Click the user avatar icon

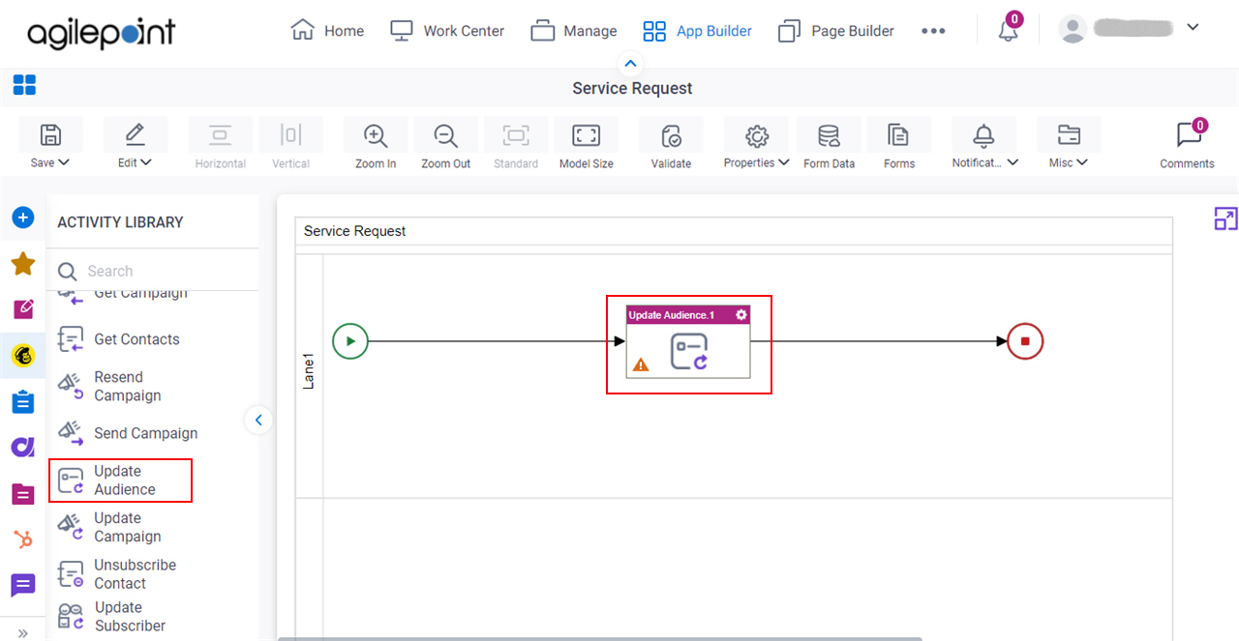[1073, 29]
